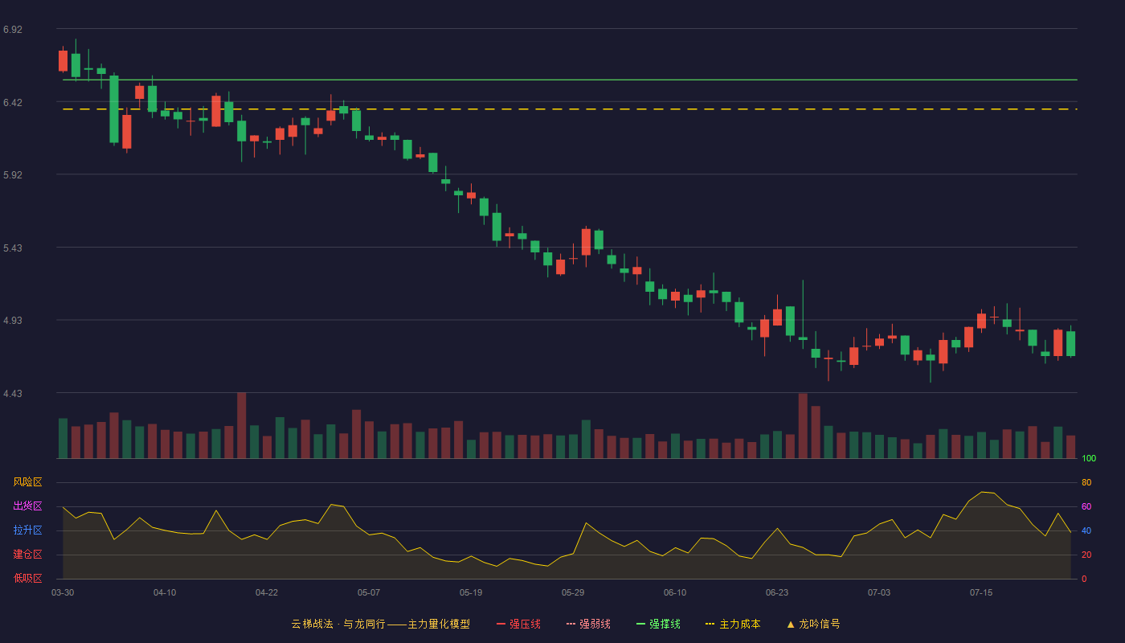Select the 出货区 zone label
1125x643 pixels.
27,506
